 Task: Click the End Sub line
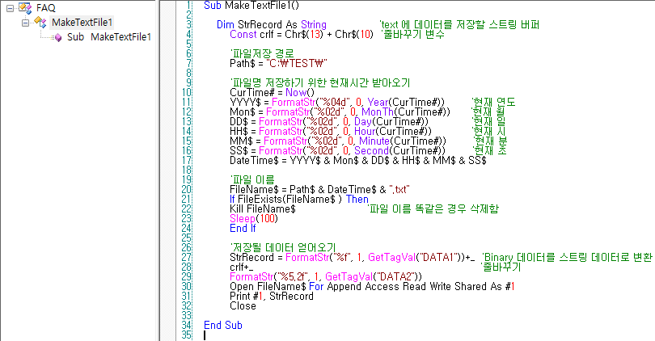(223, 325)
